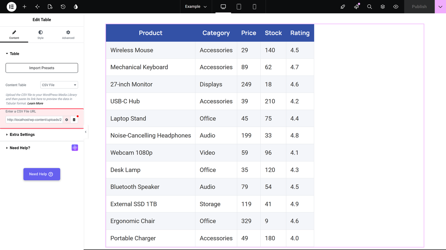The image size is (446, 250).
Task: Open the Finder search magnifier icon
Action: tap(369, 7)
